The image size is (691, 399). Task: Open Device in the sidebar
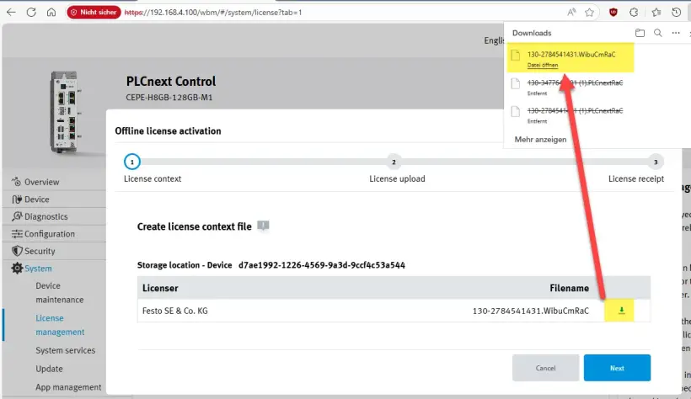(x=36, y=199)
